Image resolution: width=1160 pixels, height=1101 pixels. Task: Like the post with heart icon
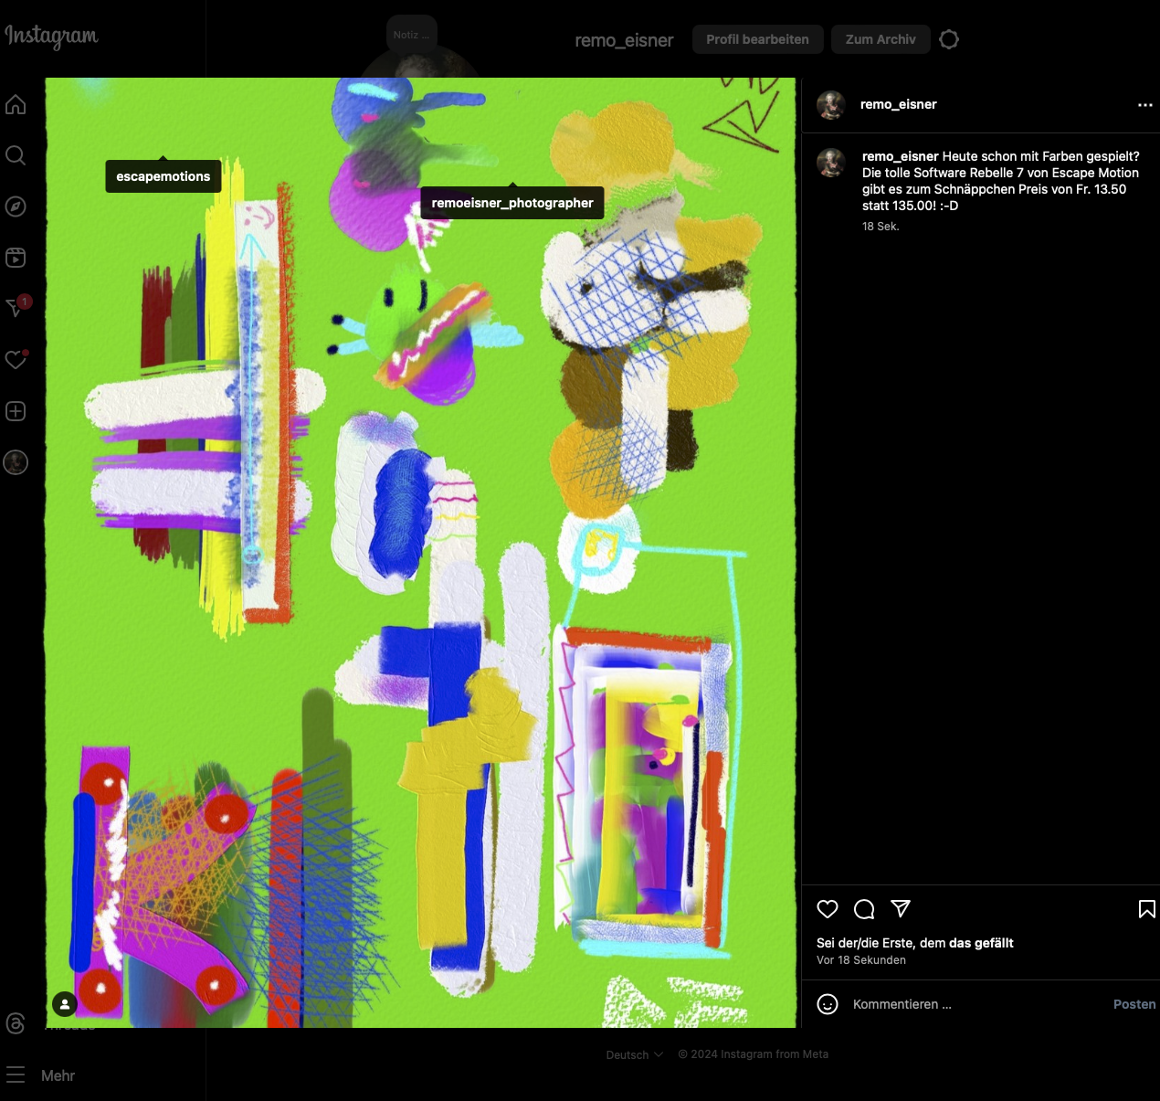pos(828,909)
